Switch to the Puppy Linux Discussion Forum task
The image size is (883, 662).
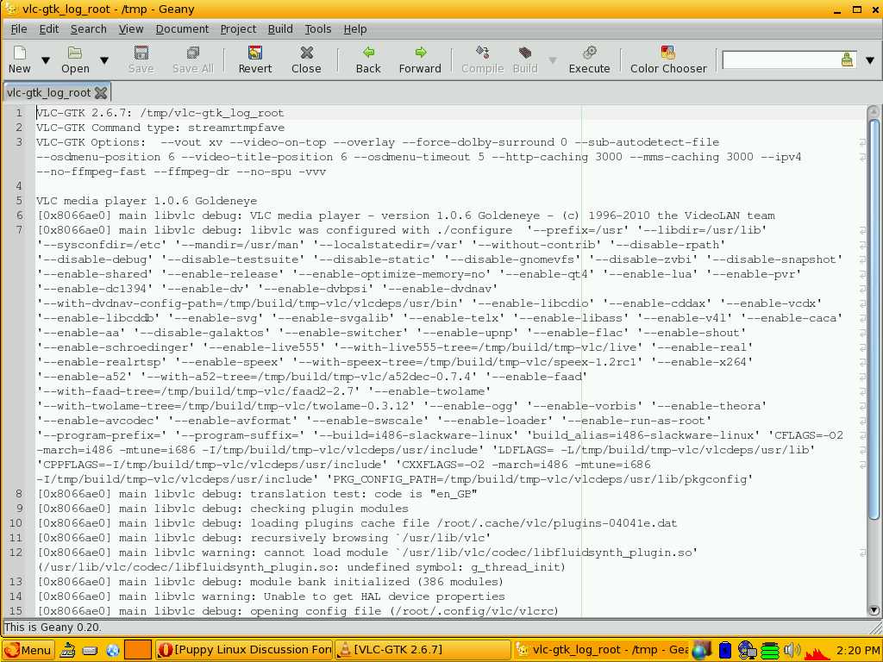click(x=244, y=650)
